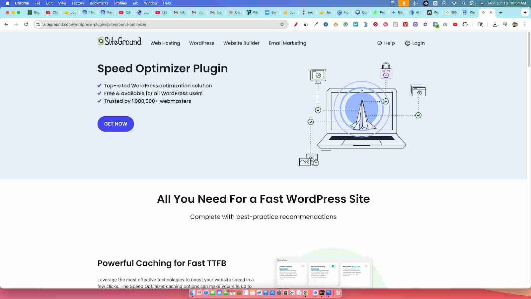The image size is (531, 299).
Task: Toggle the File-Based Caching switch
Action: pos(334,266)
